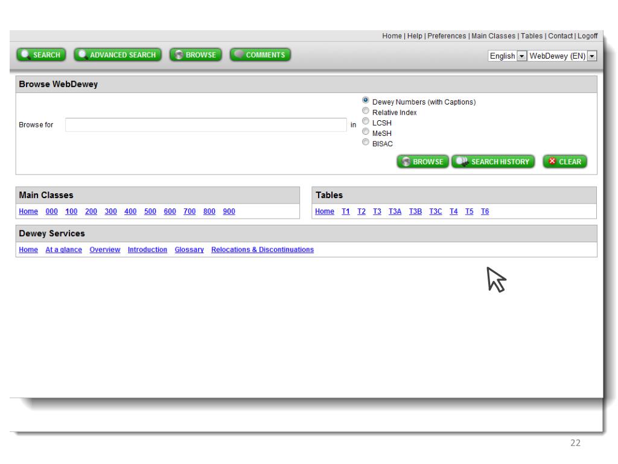Click inside the Browse for text field
Viewport: 618px width, 464px height.
pos(206,124)
